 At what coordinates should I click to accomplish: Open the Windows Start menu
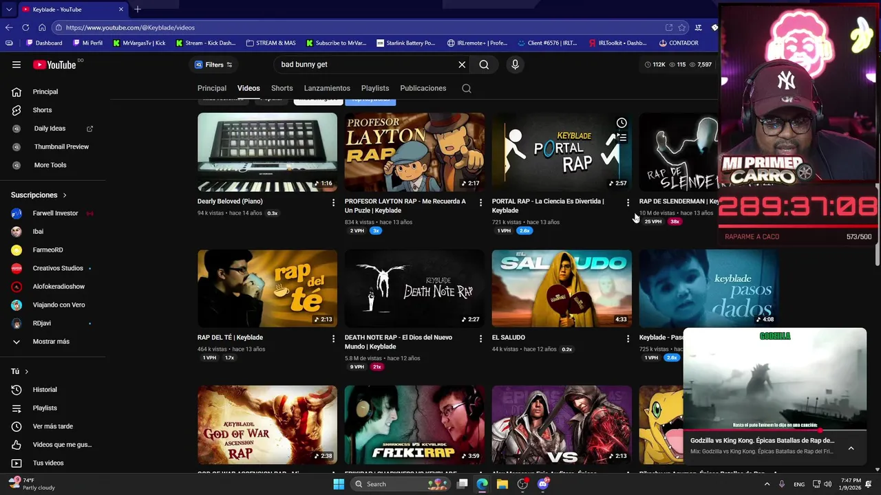338,484
